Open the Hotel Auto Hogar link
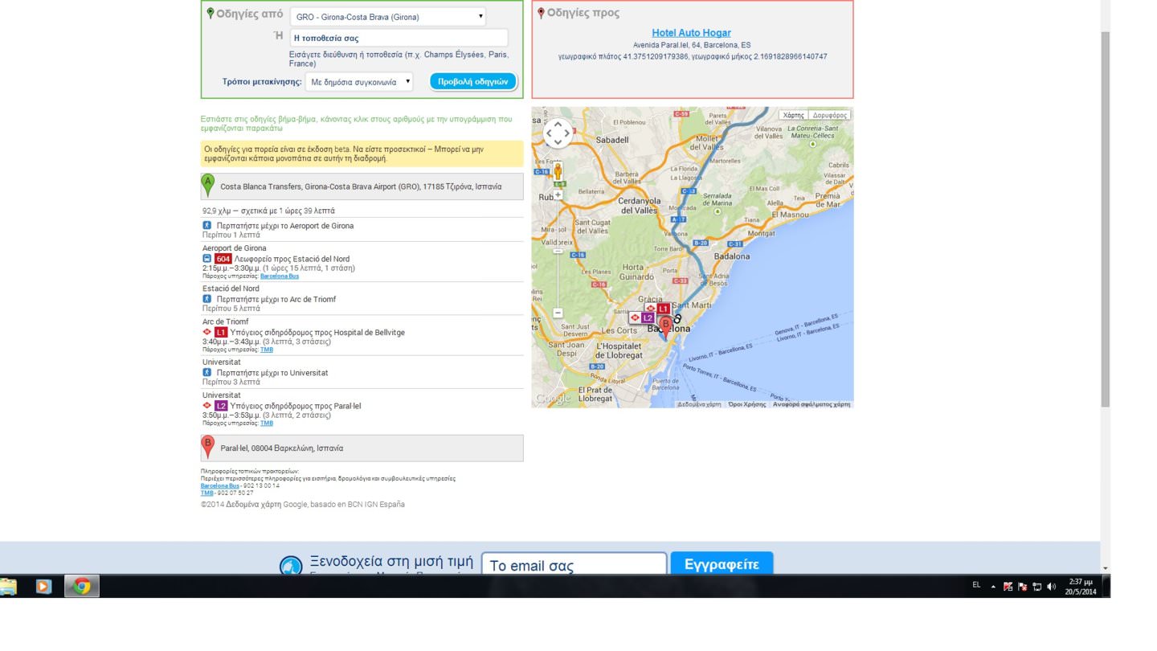Viewport: 1157px width, 651px height. click(x=691, y=33)
